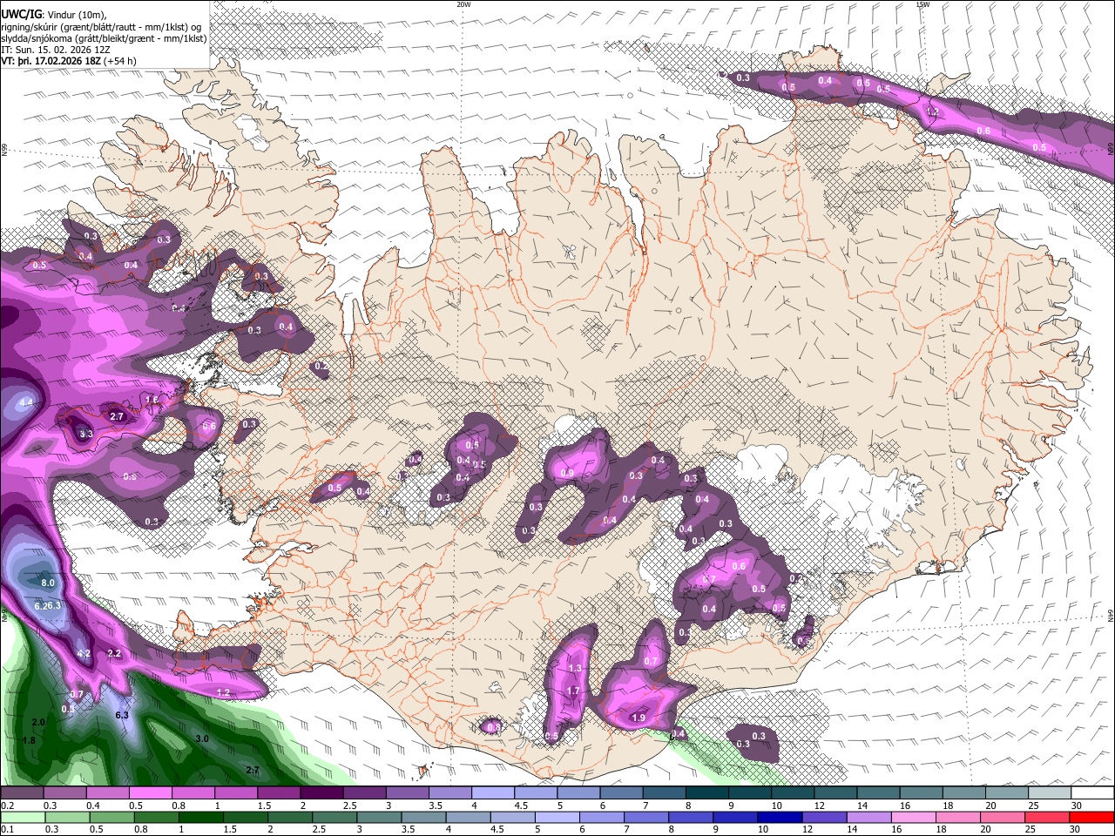Select the '3.0' value in the green rain area
The image size is (1115, 836).
[x=202, y=738]
